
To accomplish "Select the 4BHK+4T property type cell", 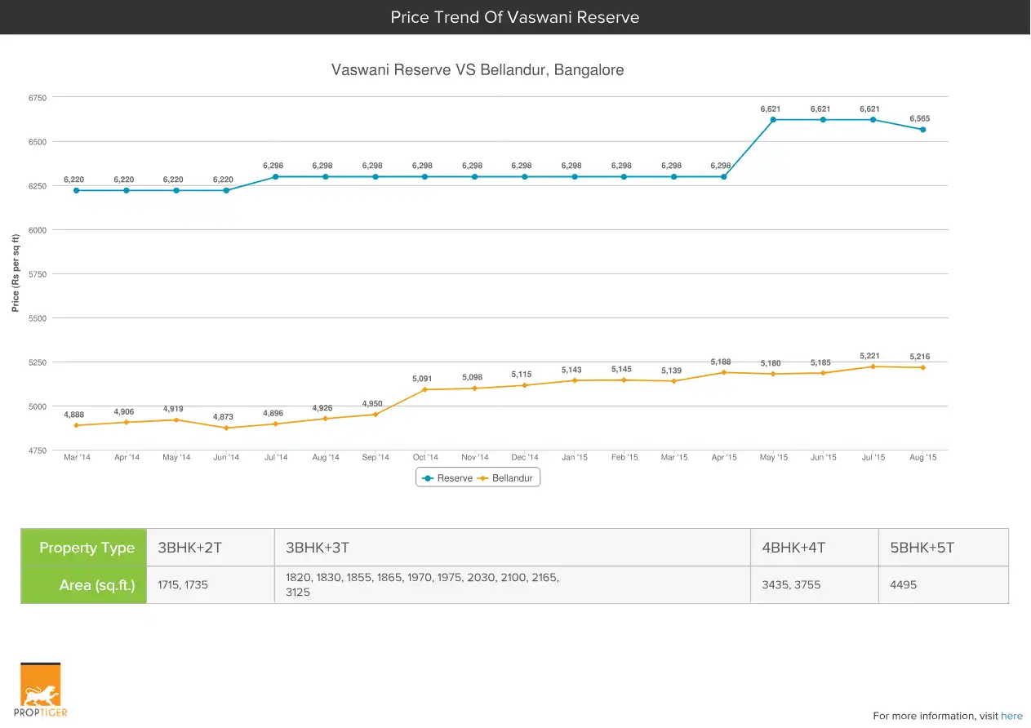I will 814,548.
